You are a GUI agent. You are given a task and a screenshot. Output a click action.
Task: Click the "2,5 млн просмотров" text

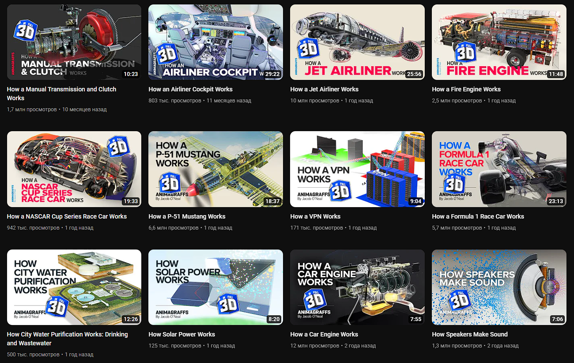[457, 101]
